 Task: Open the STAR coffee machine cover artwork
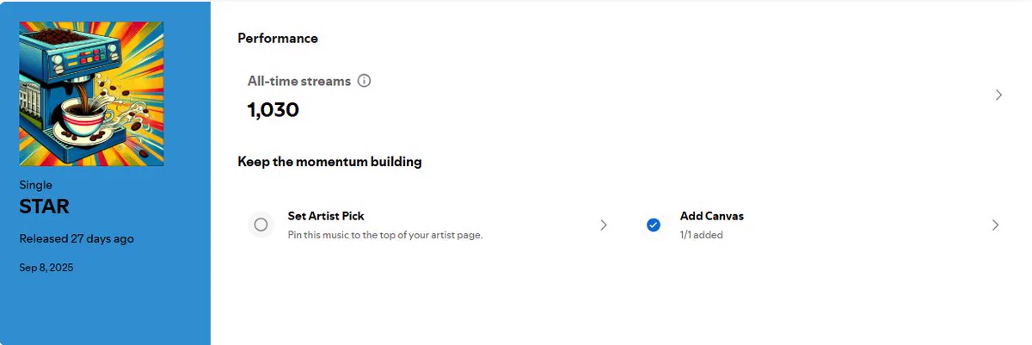tap(91, 94)
